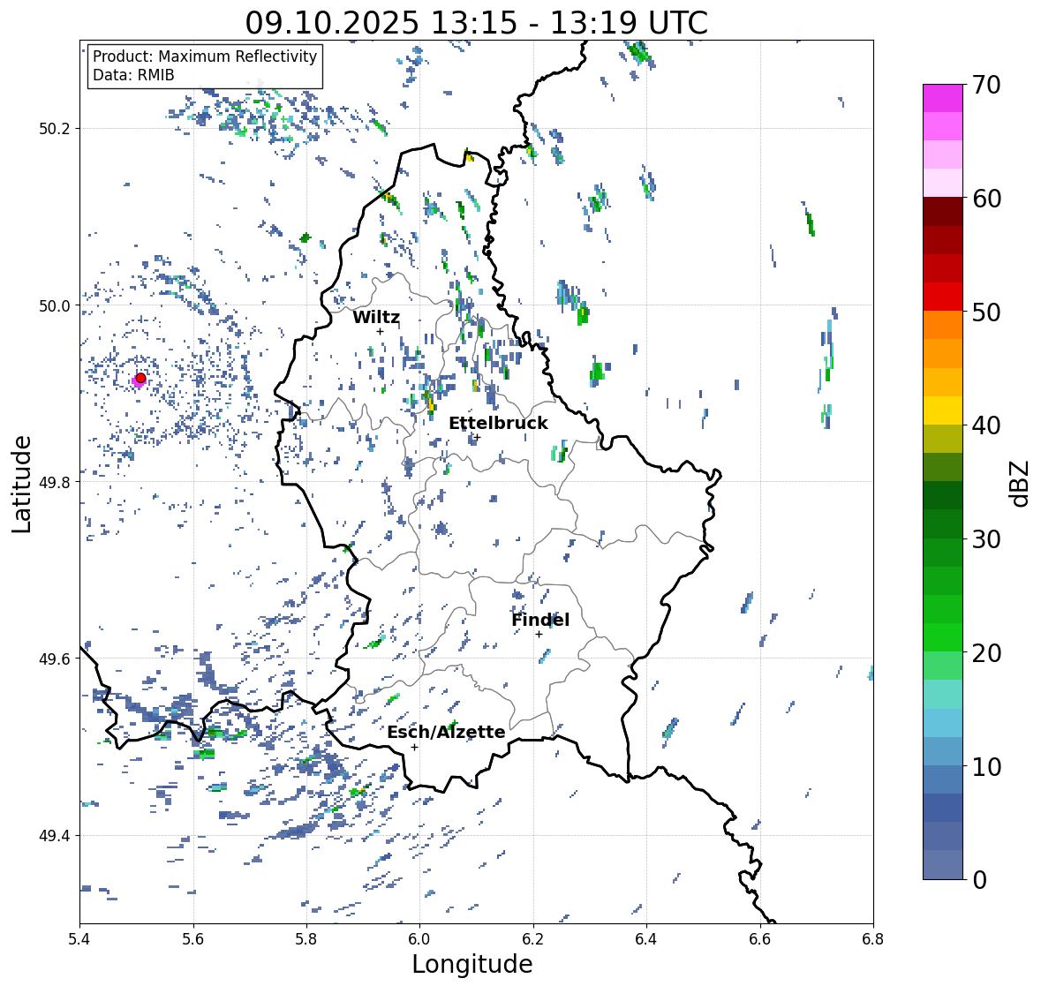Viewport: 1041px width, 986px height.
Task: Click the 6.2 longitude tick label
Action: (533, 939)
